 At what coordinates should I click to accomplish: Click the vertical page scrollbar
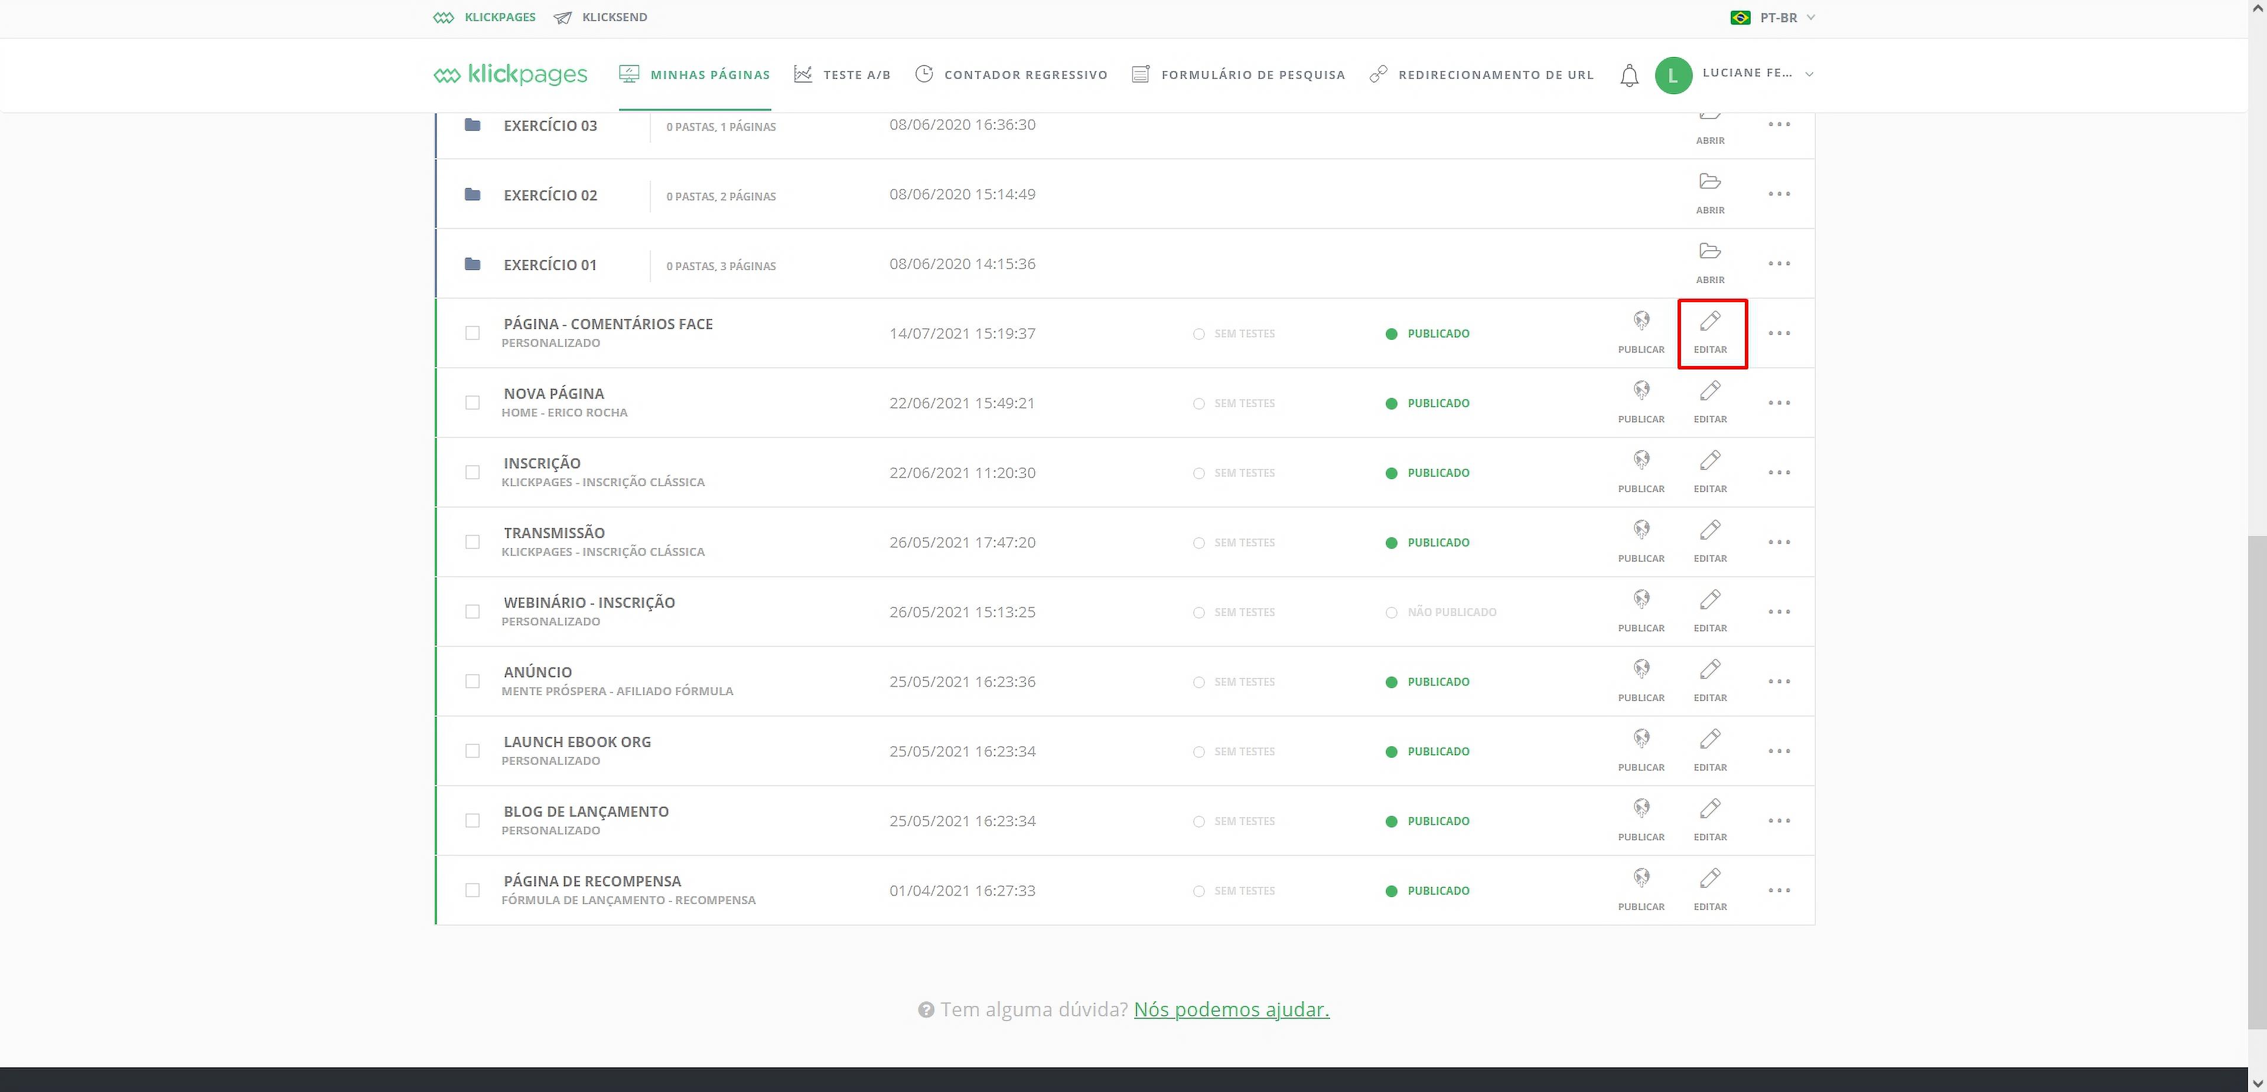click(2258, 783)
